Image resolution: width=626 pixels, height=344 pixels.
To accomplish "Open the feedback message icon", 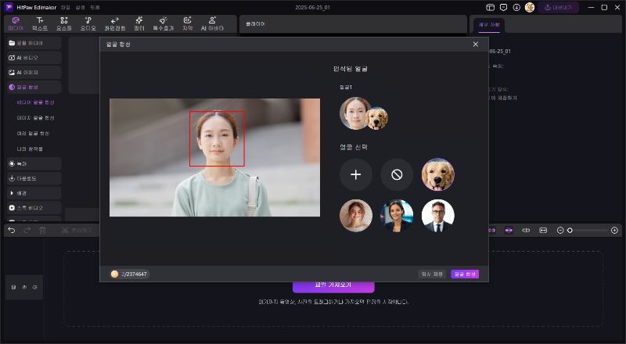I will 503,8.
